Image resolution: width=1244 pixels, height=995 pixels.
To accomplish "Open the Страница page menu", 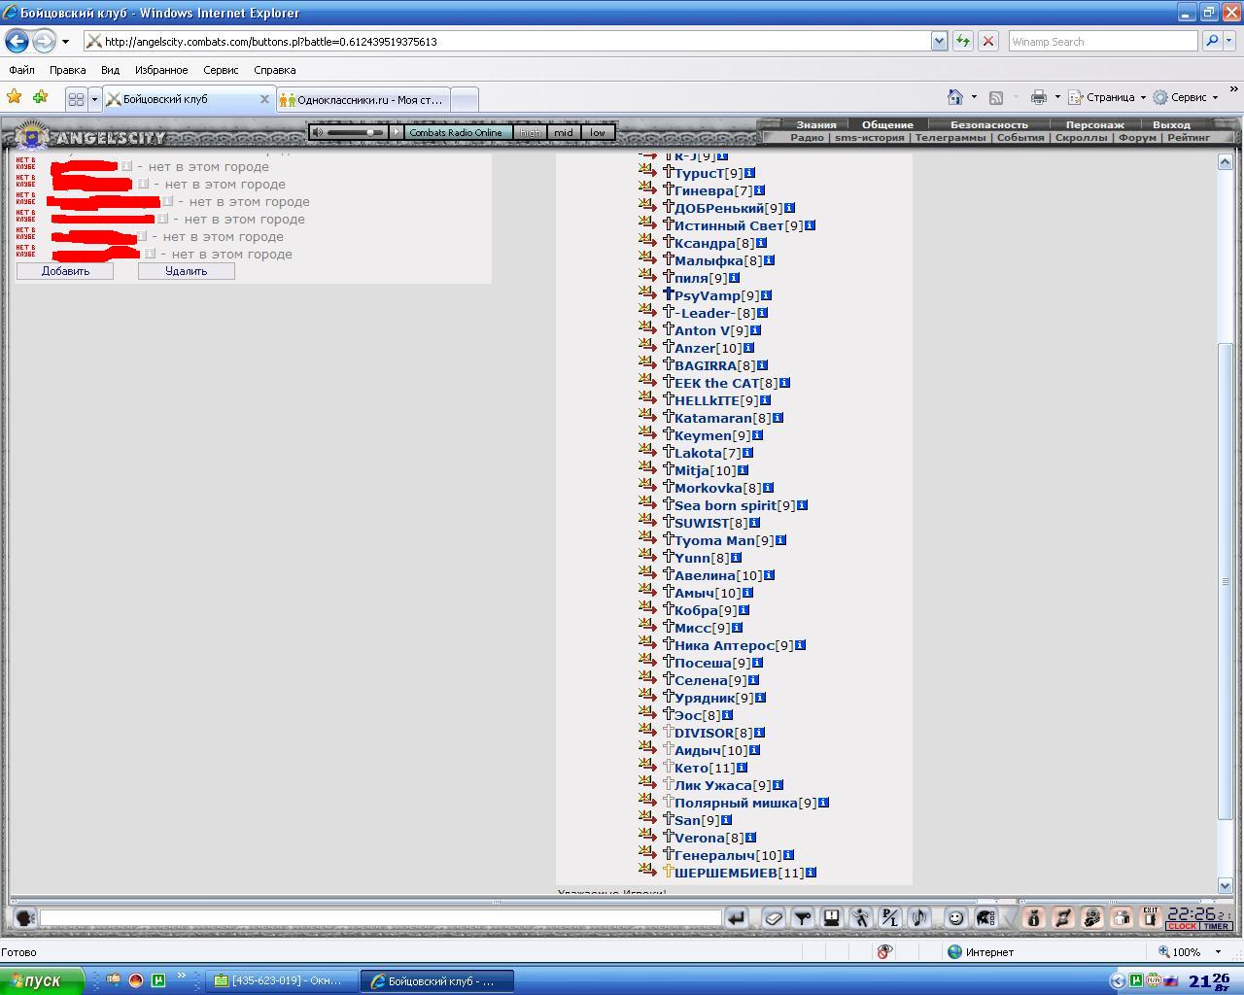I will point(1107,97).
